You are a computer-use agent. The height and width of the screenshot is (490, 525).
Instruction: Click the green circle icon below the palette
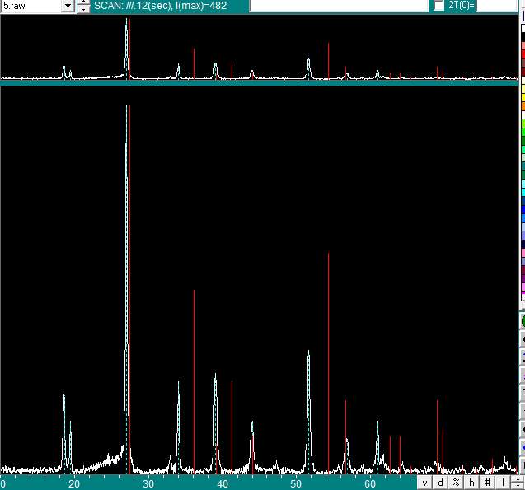click(x=523, y=321)
